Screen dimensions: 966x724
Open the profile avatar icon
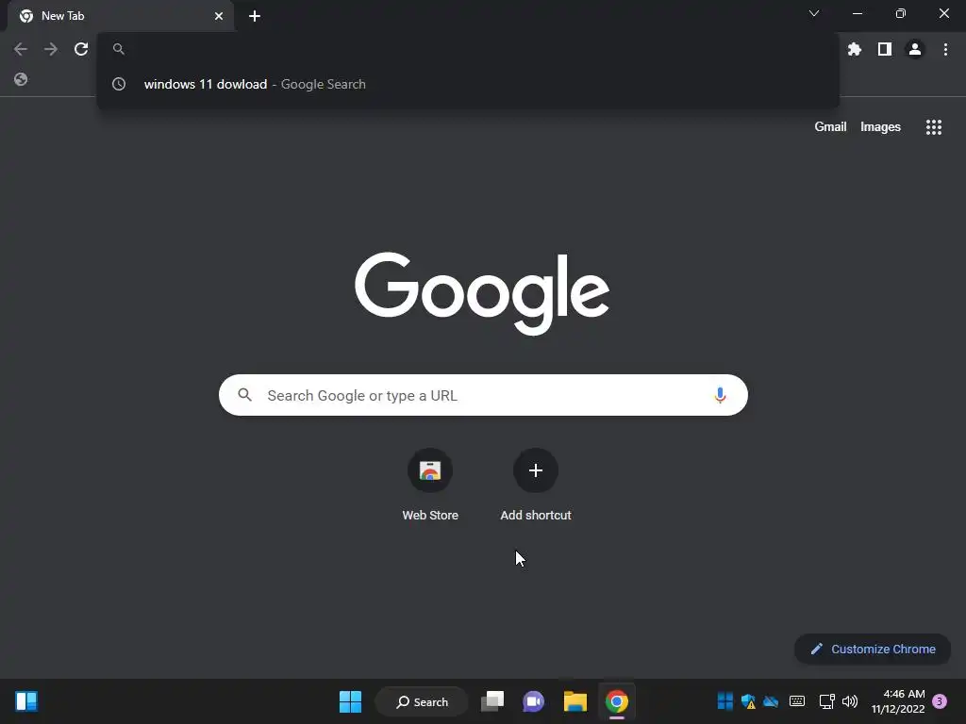[915, 49]
